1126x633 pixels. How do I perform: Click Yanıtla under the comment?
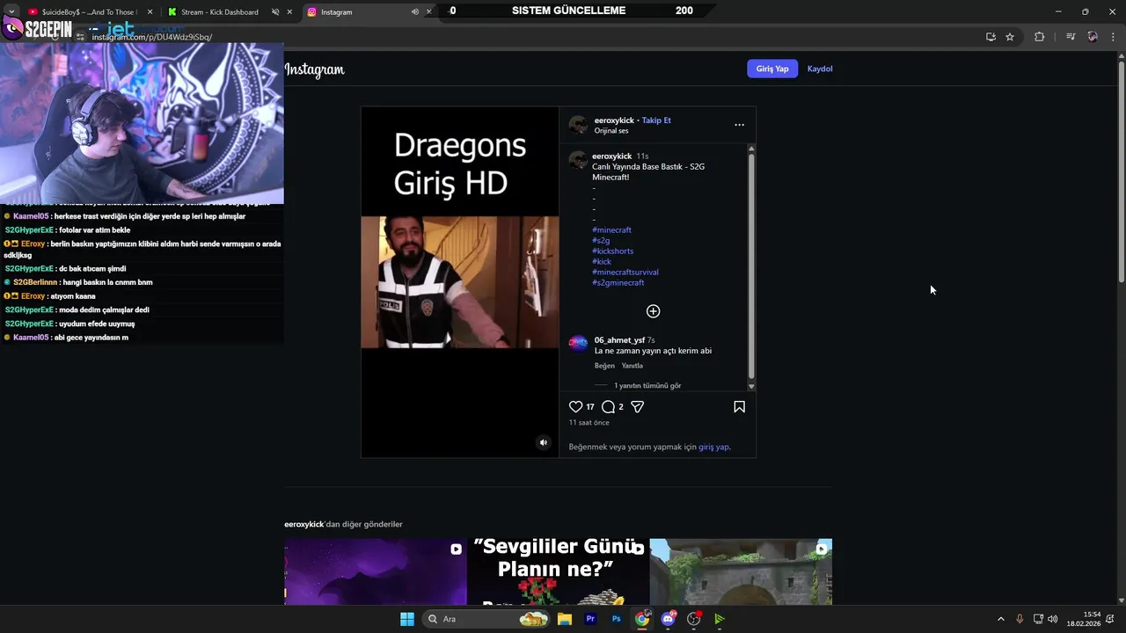point(632,366)
